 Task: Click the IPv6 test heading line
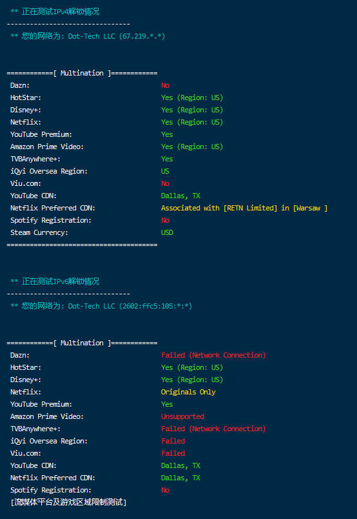tap(55, 281)
